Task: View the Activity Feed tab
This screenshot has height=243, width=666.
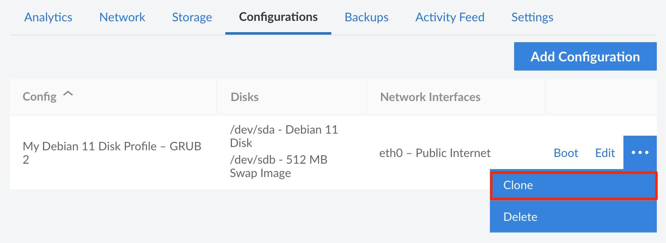Action: (449, 17)
